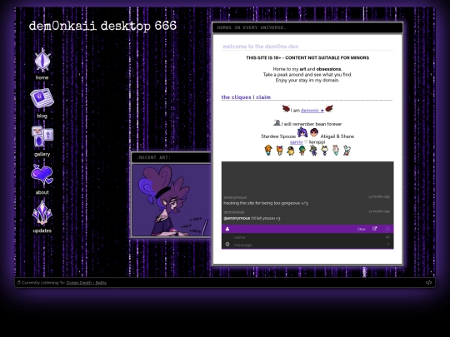Click 'I will remember bean forever' text
The width and height of the screenshot is (450, 337).
[x=312, y=124]
